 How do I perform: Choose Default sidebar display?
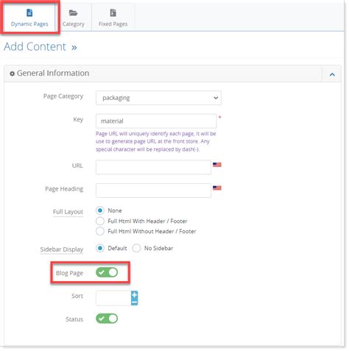pos(100,248)
